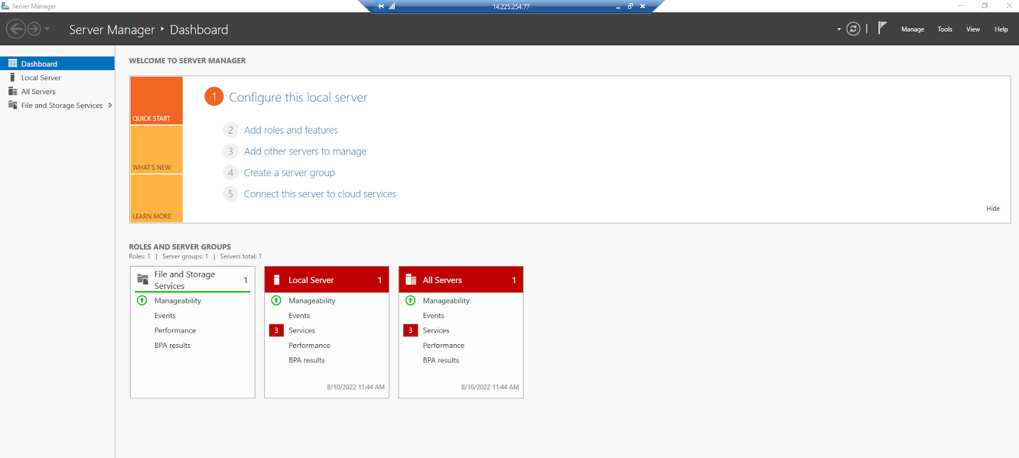1019x458 pixels.
Task: Open the Manage menu
Action: pos(913,29)
